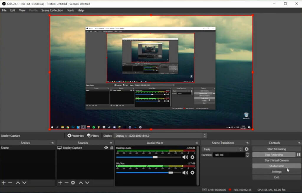Image resolution: width=302 pixels, height=193 pixels.
Task: Open the source Filters button
Action: [x=93, y=136]
